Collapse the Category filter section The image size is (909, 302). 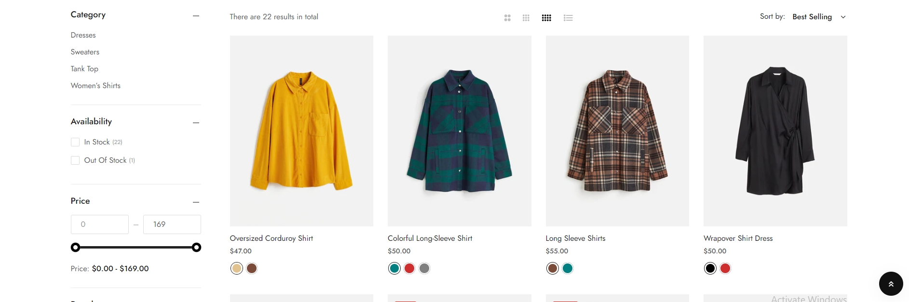(196, 16)
